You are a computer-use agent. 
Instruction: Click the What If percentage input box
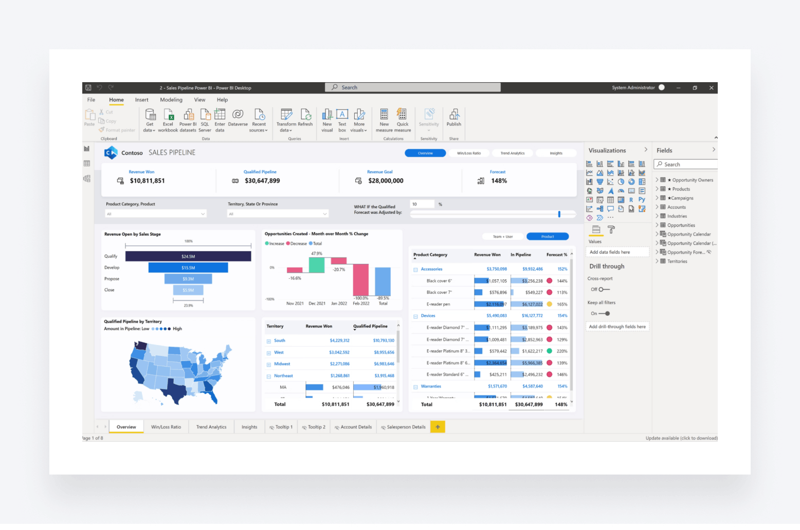[422, 204]
